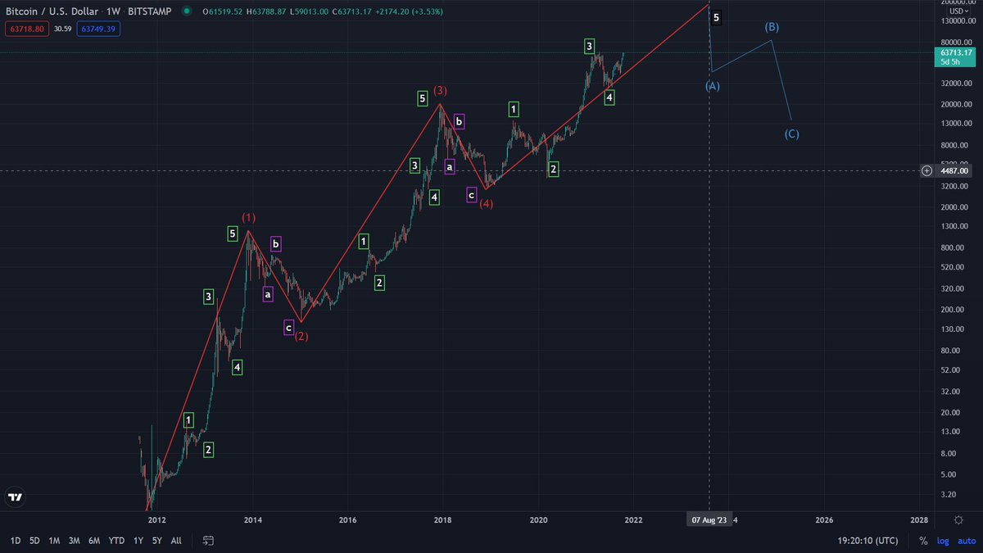Toggle auto-fit scale with the auto button

coord(967,541)
